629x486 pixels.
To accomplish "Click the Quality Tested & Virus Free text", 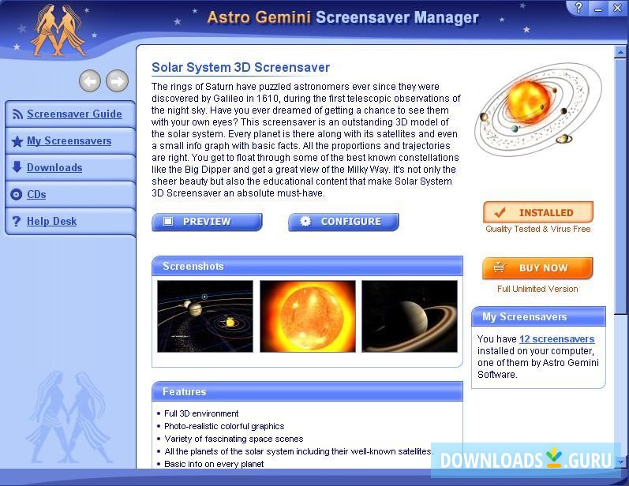I will (x=538, y=229).
